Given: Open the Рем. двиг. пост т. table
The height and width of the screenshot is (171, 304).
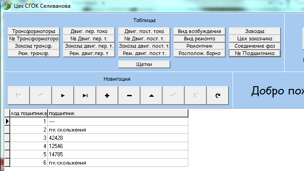Looking at the screenshot, I should click(144, 53).
